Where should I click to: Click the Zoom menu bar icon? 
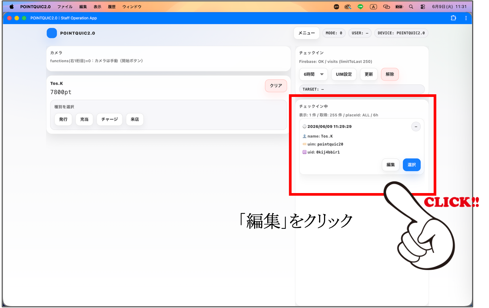point(336,7)
